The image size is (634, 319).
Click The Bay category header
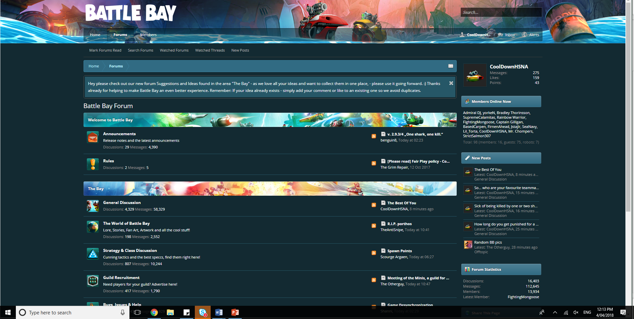[x=270, y=189]
